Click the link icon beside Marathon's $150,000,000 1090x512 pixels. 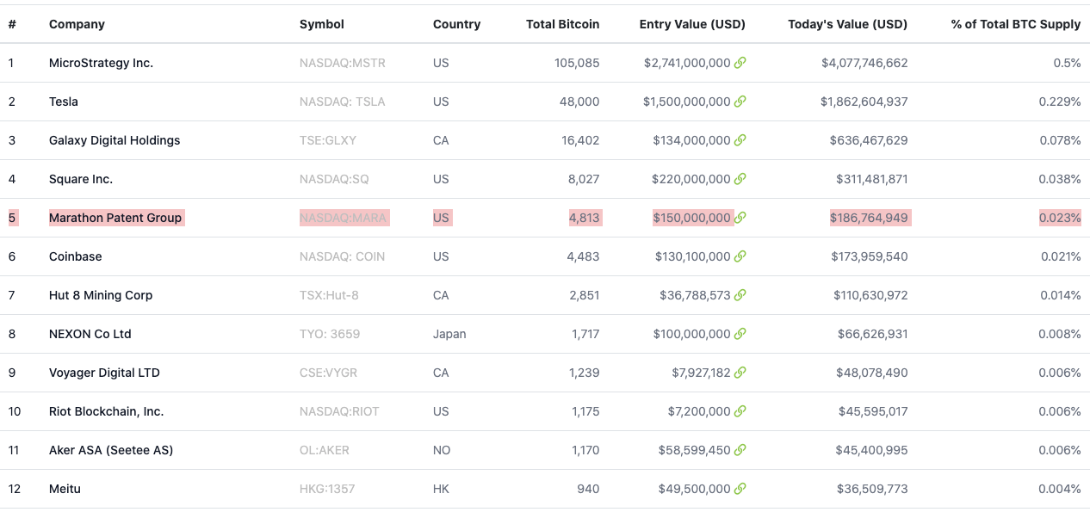[740, 218]
